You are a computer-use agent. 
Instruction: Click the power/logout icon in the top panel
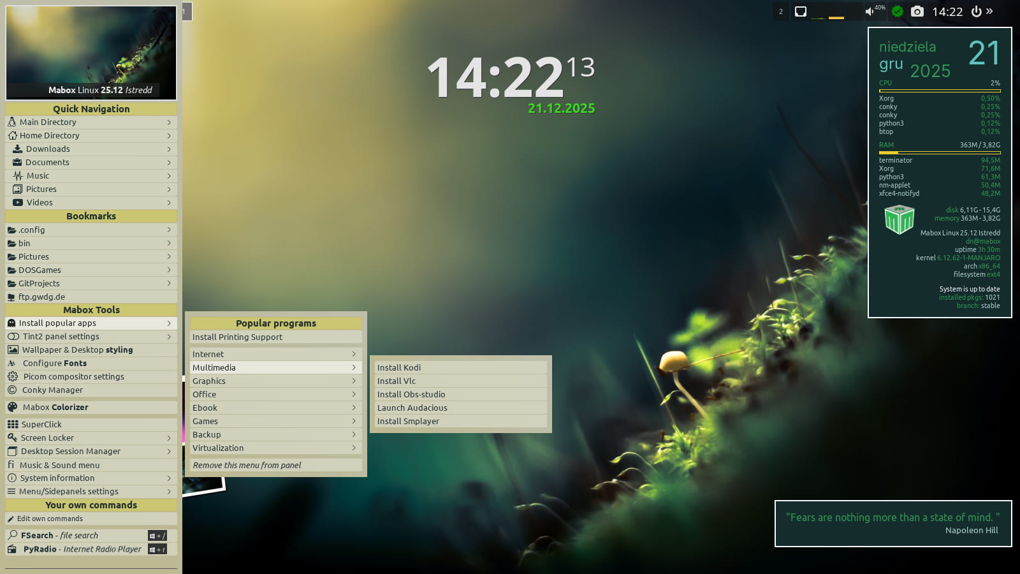point(976,11)
